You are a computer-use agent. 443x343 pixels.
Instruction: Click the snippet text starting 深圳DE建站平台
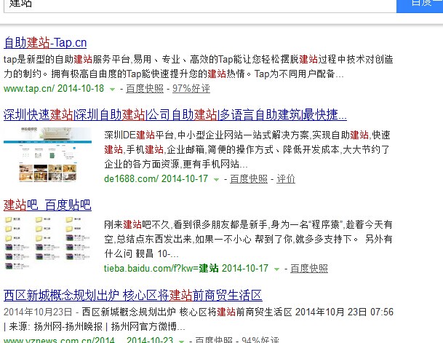point(247,149)
